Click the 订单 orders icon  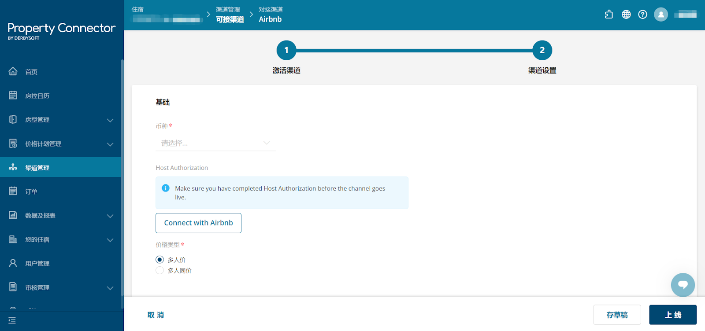13,191
